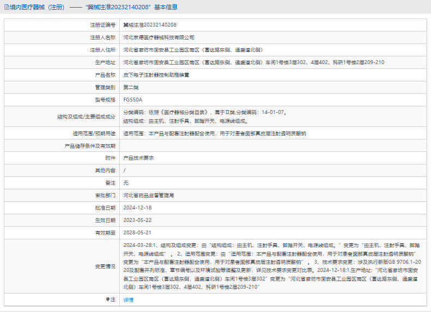Click the slash value in 其他内容 row
The width and height of the screenshot is (431, 312).
coord(125,170)
